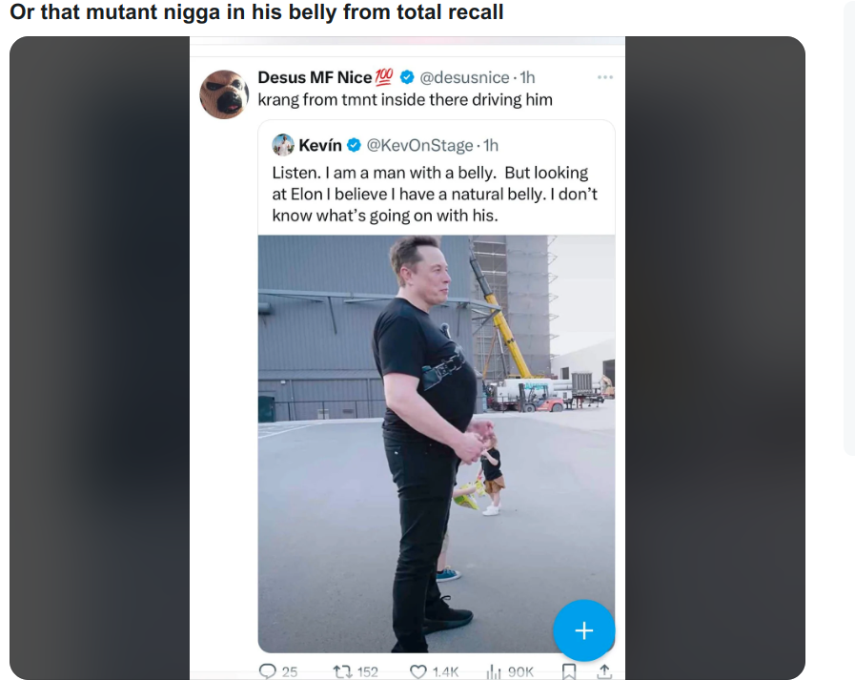The image size is (855, 680).
Task: Click Kevín's verified checkmark badge
Action: [x=354, y=145]
